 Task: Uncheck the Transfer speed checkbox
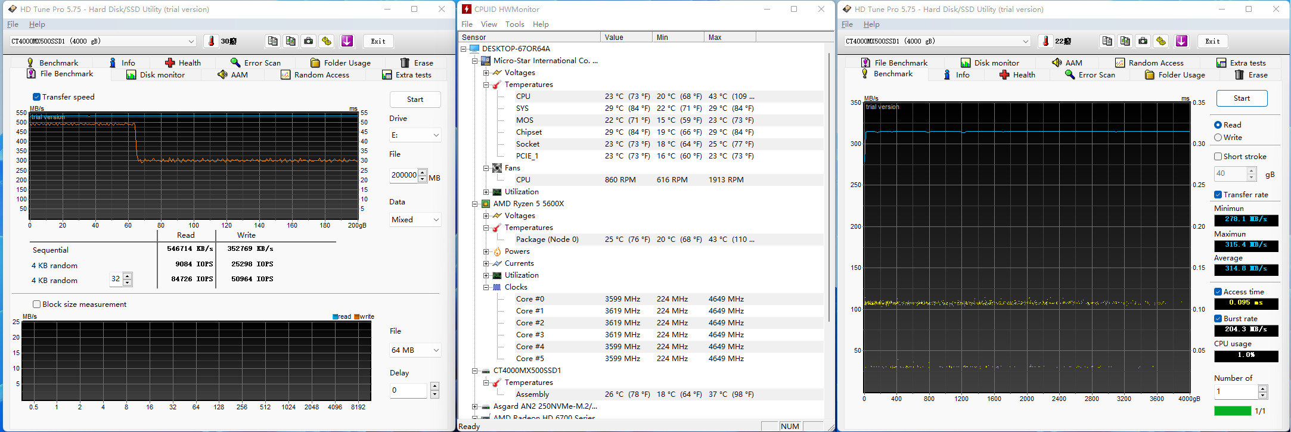pos(36,97)
